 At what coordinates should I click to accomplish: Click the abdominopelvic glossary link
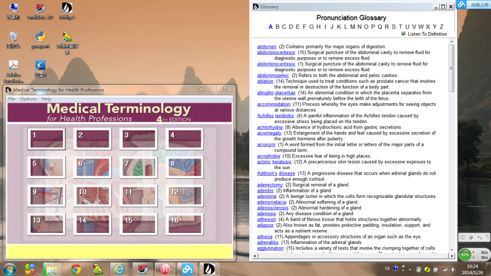click(273, 75)
